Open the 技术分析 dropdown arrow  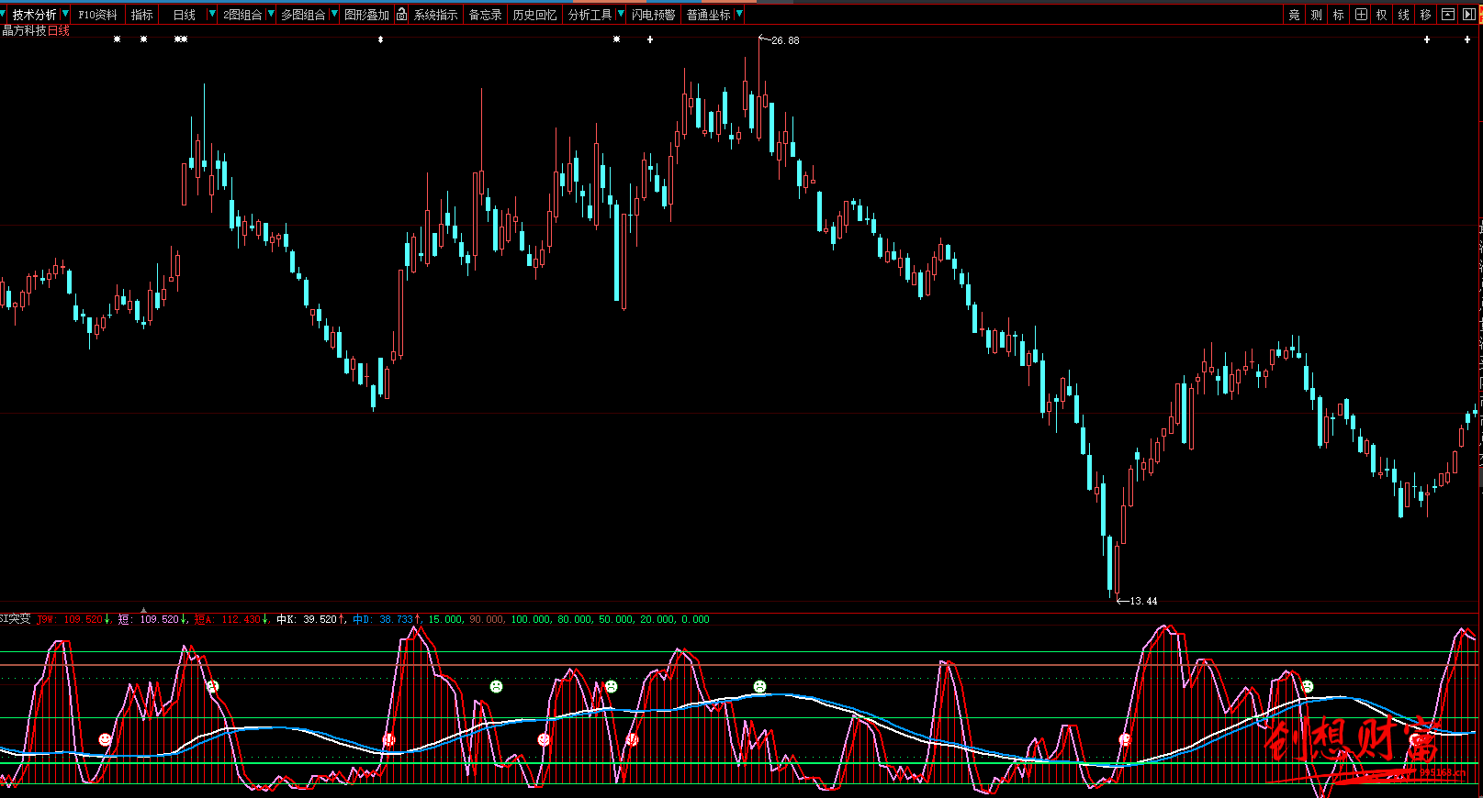[x=65, y=15]
